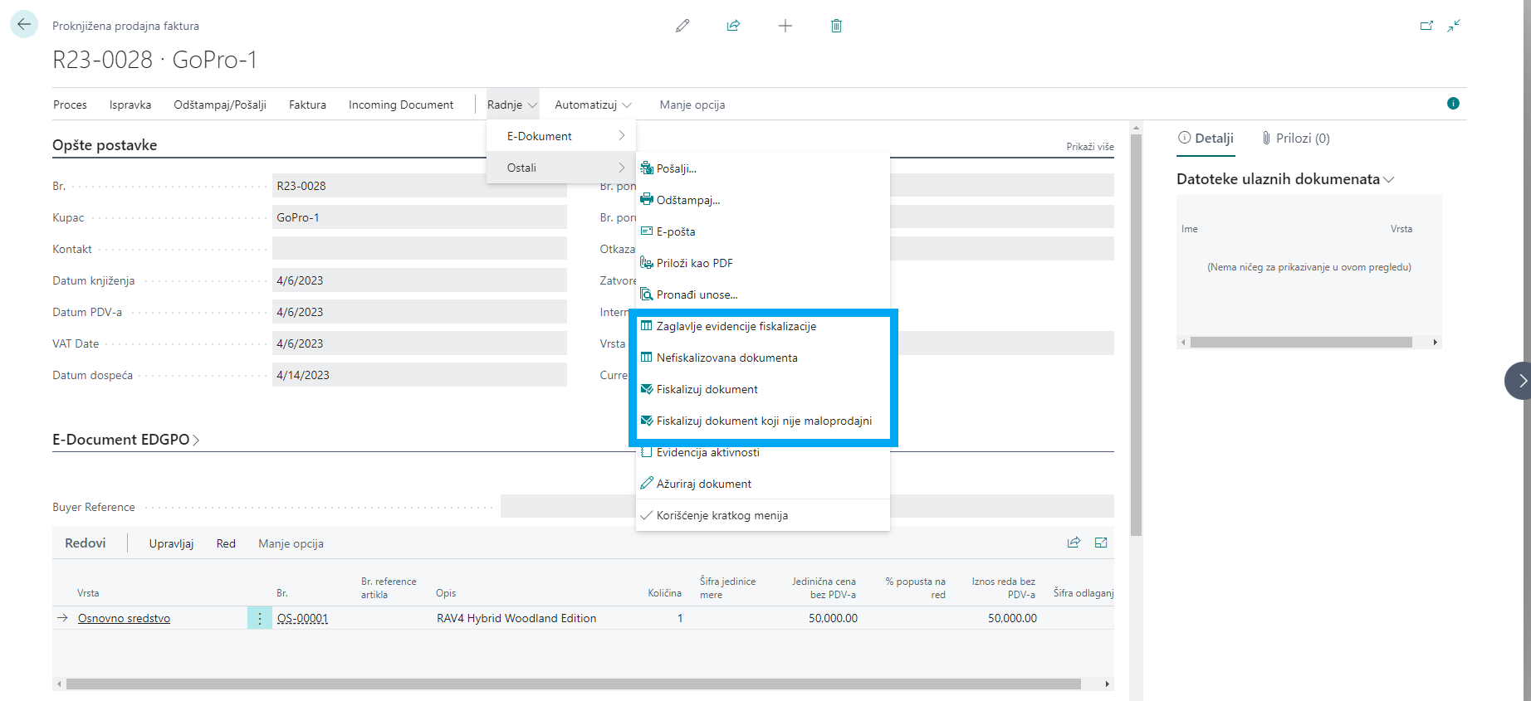This screenshot has height=701, width=1531.
Task: Click the plus icon for new document
Action: point(785,26)
